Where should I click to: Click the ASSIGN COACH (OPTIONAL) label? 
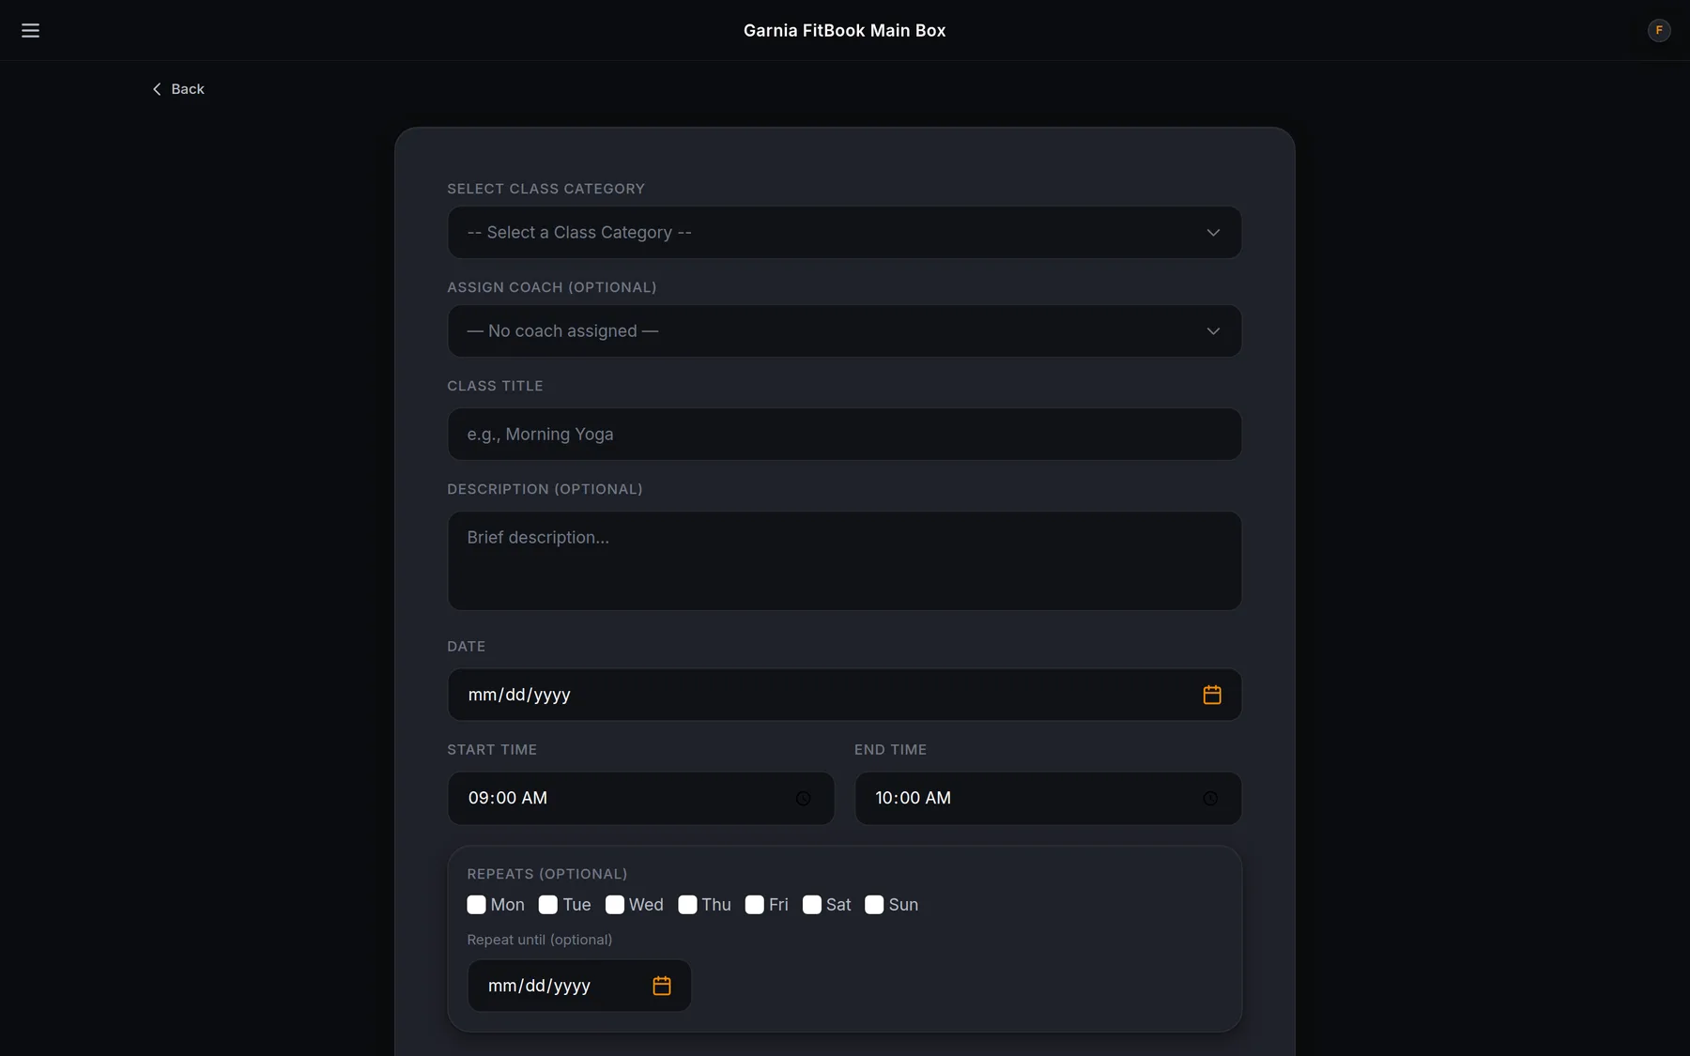click(x=552, y=287)
